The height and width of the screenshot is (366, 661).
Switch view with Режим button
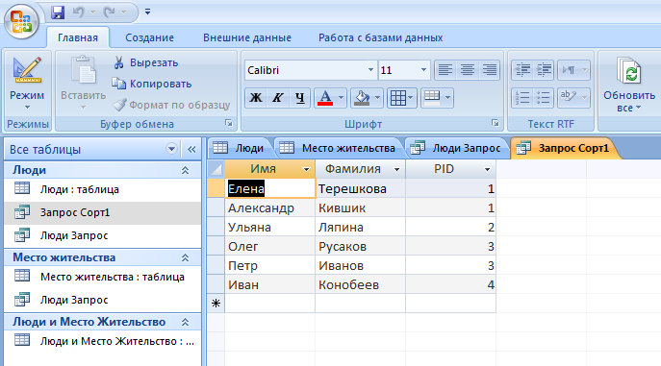coord(27,84)
